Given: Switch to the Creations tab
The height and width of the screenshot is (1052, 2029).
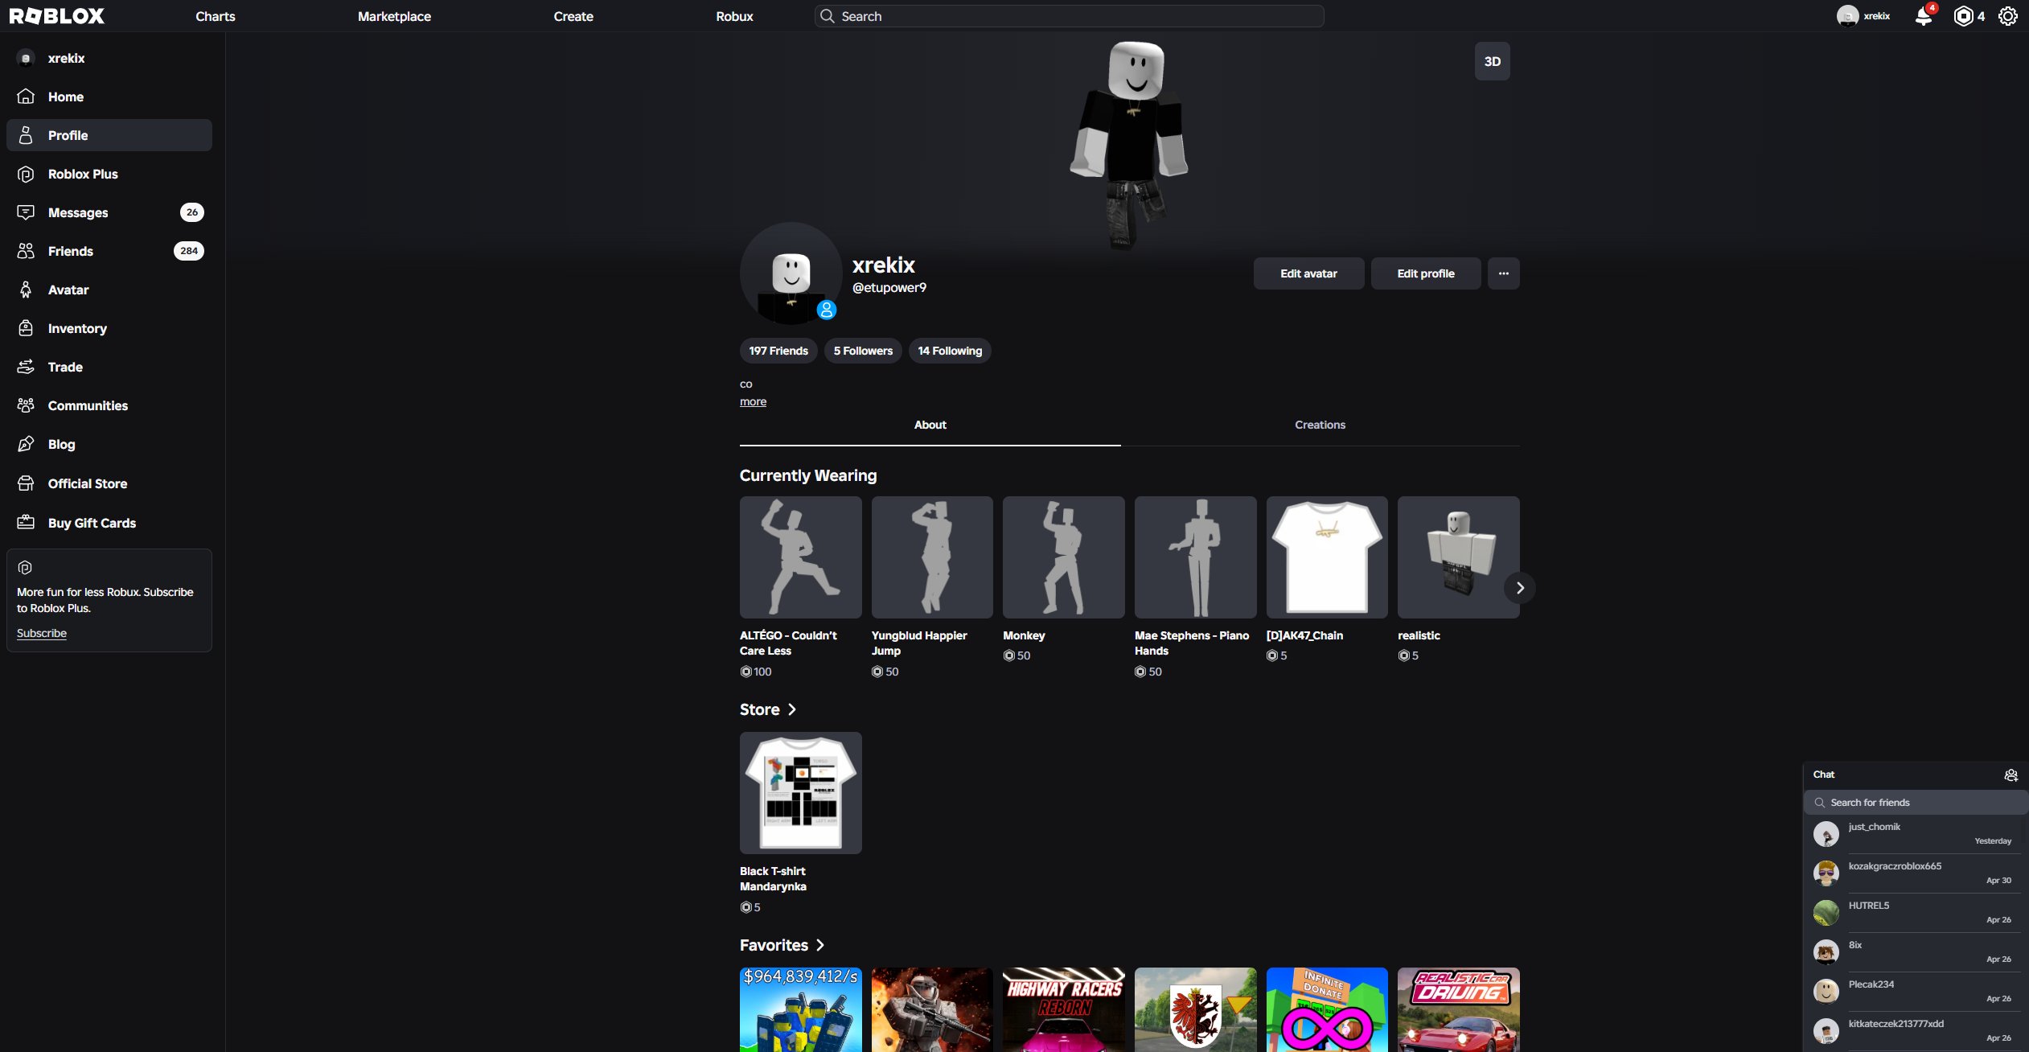Looking at the screenshot, I should [1320, 425].
